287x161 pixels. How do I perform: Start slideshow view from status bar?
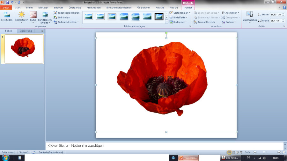click(x=241, y=153)
